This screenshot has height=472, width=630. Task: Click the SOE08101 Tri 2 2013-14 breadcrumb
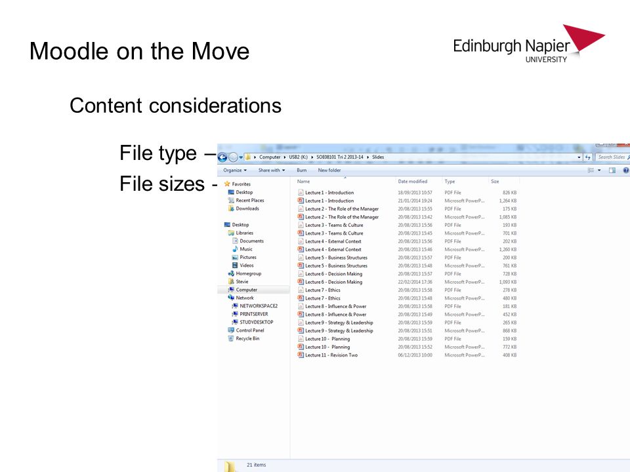click(x=339, y=157)
